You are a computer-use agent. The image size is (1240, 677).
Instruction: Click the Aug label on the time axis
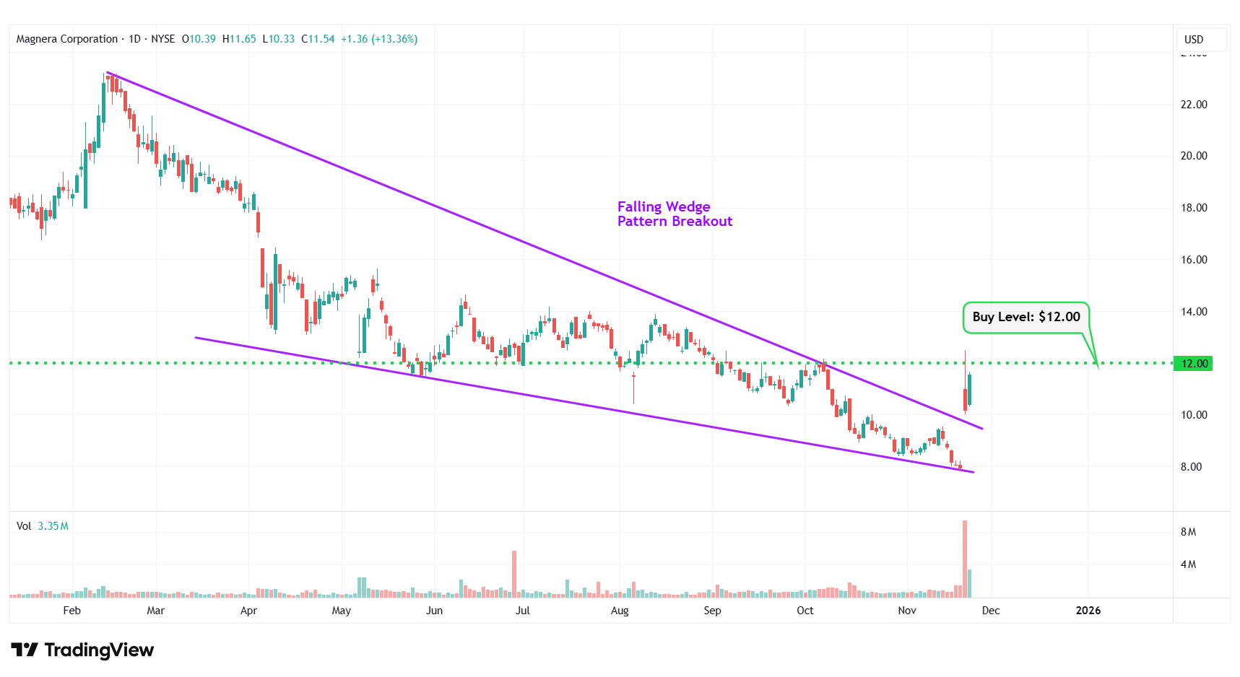coord(620,611)
